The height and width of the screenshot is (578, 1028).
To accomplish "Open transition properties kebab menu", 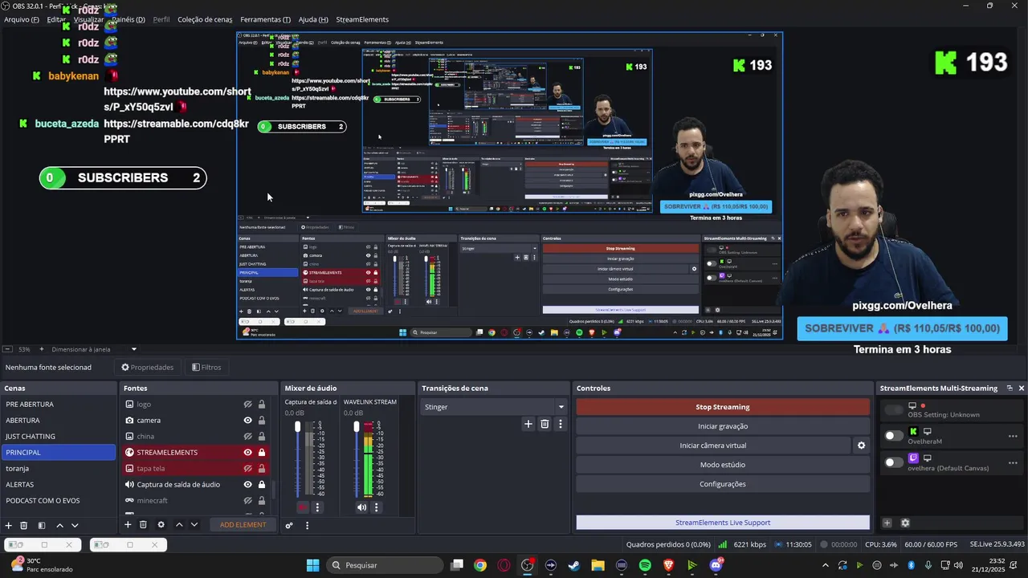I will pyautogui.click(x=561, y=424).
